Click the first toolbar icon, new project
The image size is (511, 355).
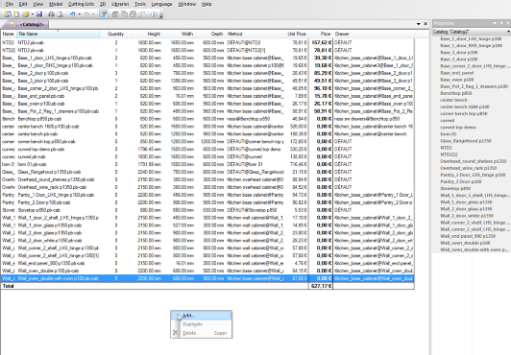(x=8, y=14)
